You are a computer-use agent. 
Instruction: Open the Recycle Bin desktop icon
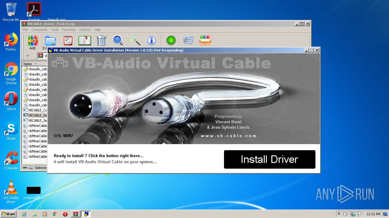[x=11, y=12]
